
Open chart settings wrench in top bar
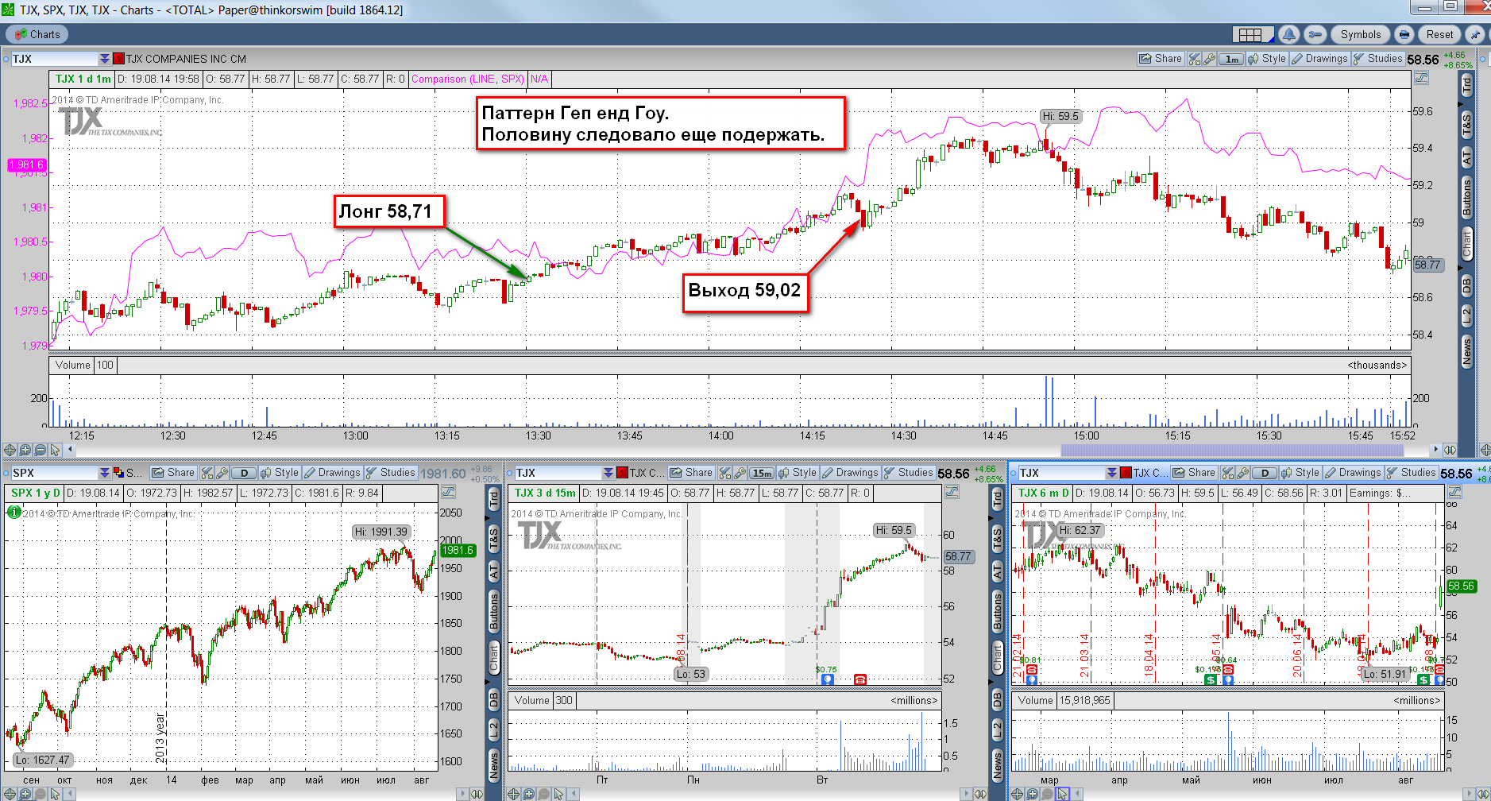(x=1315, y=34)
